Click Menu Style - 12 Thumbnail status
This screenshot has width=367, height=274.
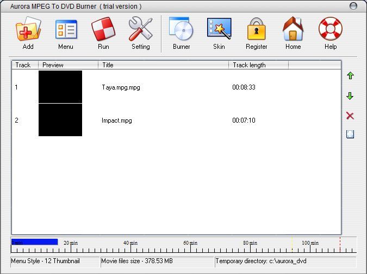[x=55, y=261]
